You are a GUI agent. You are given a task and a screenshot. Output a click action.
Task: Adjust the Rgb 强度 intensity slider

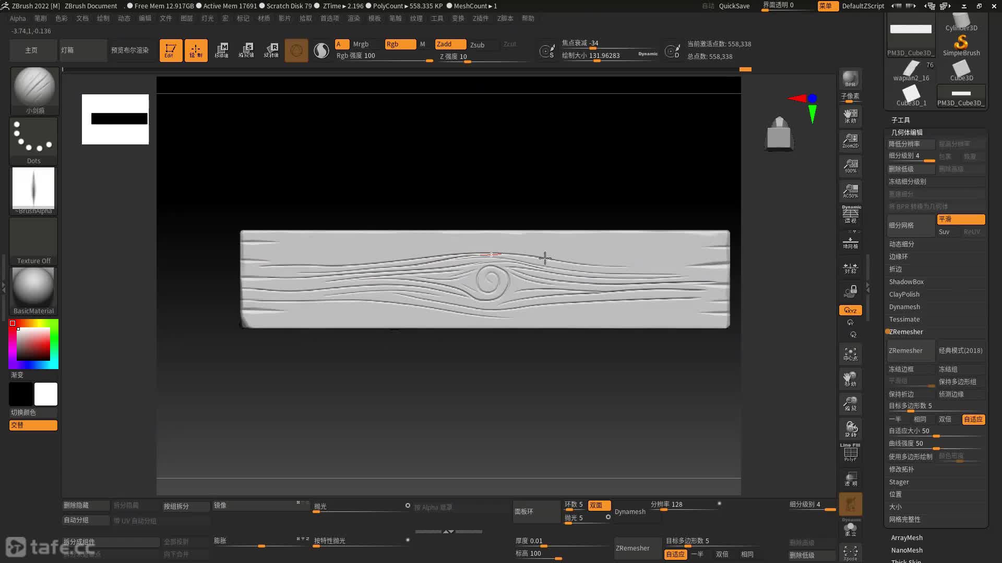click(x=385, y=57)
